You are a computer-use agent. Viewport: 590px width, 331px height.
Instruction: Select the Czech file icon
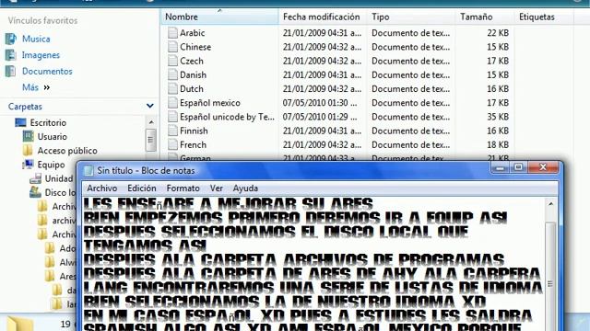click(x=172, y=61)
